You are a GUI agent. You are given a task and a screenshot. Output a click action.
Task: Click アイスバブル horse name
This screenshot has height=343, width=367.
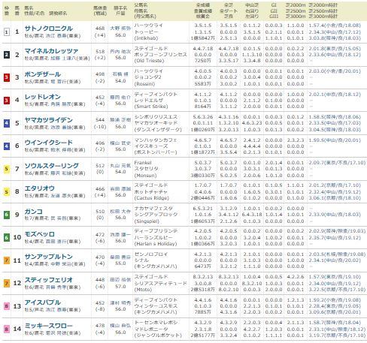(43, 302)
